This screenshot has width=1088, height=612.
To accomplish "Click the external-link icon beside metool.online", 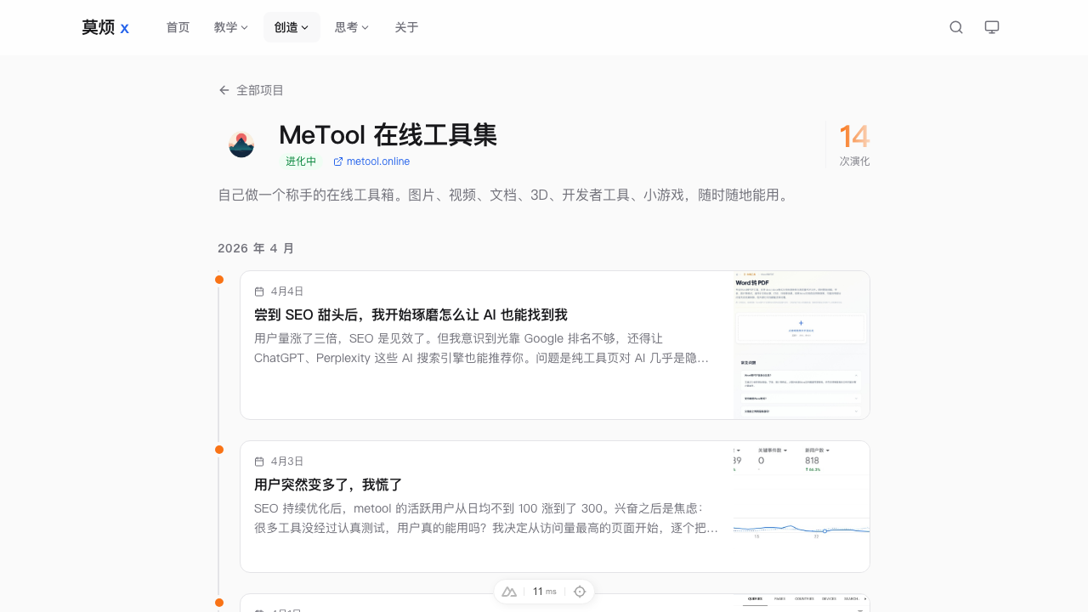I will [337, 161].
